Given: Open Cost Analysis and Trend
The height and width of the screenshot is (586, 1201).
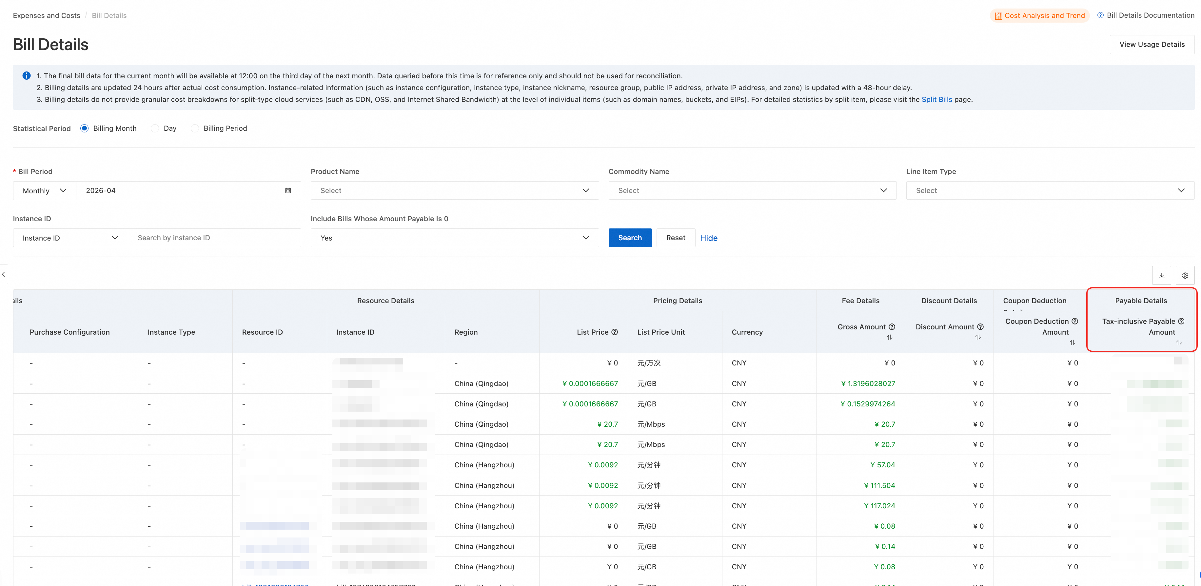Looking at the screenshot, I should pyautogui.click(x=1040, y=15).
